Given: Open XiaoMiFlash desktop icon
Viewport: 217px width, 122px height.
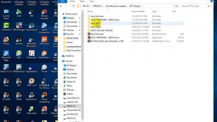Looking at the screenshot, I should (x=44, y=55).
